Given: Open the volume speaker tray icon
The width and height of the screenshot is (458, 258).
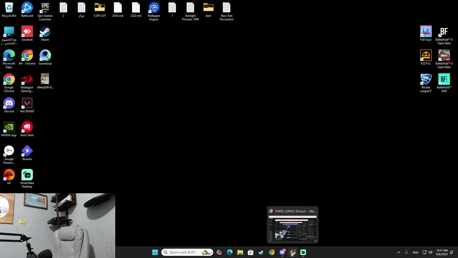Looking at the screenshot, I should coord(430,252).
